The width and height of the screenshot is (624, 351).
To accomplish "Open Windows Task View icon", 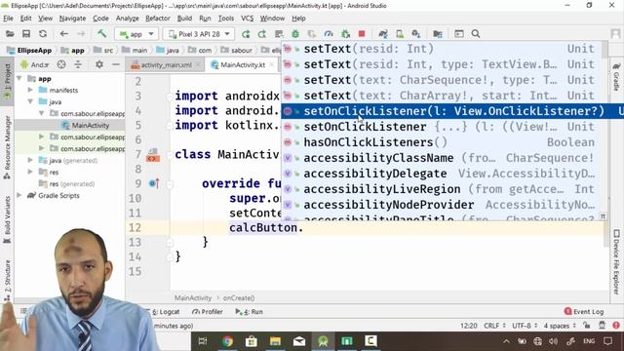I will 203,341.
